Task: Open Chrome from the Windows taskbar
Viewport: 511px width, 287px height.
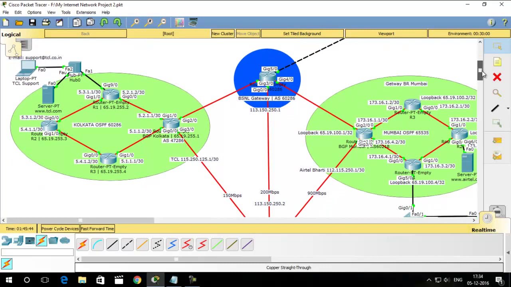Action: point(137,280)
